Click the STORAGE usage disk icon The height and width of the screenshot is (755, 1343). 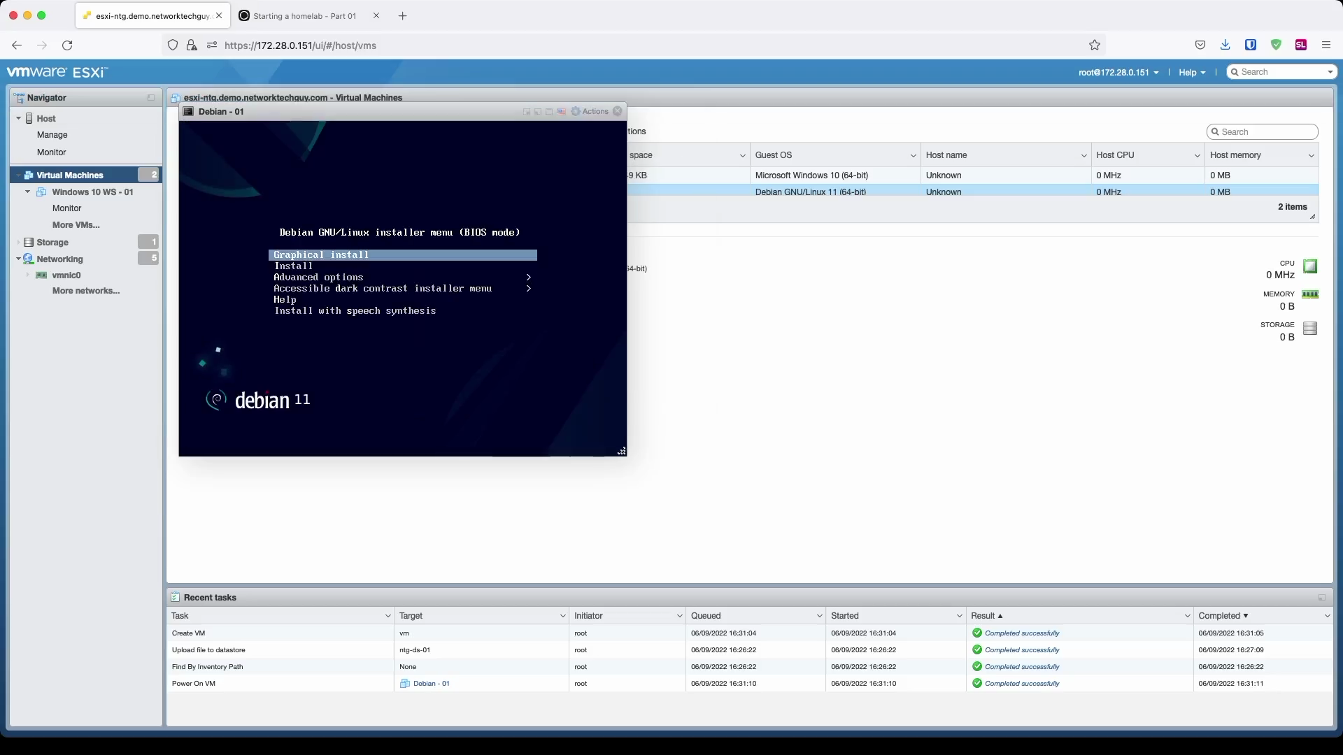(x=1310, y=328)
